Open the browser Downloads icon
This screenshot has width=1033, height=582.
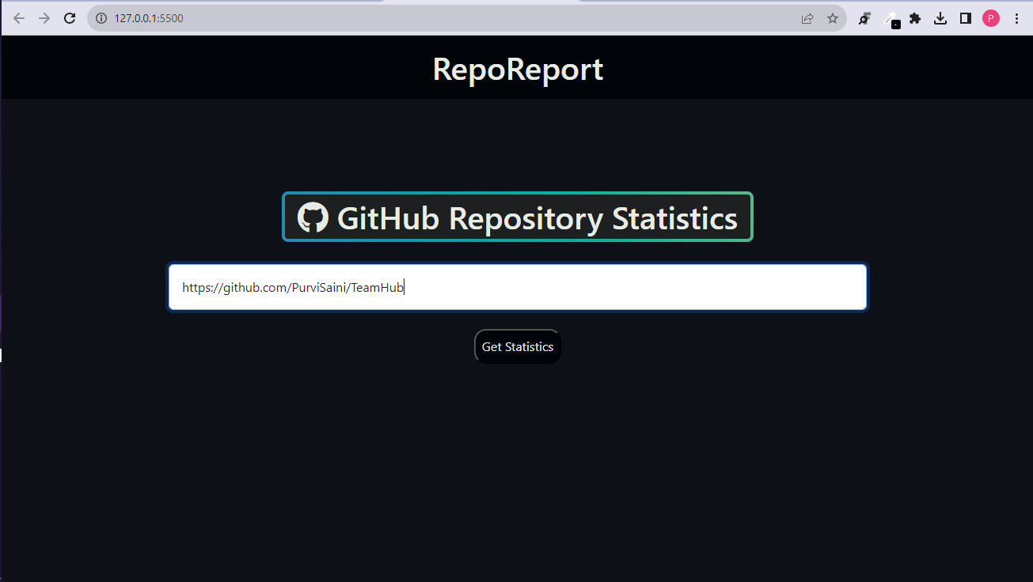[940, 18]
